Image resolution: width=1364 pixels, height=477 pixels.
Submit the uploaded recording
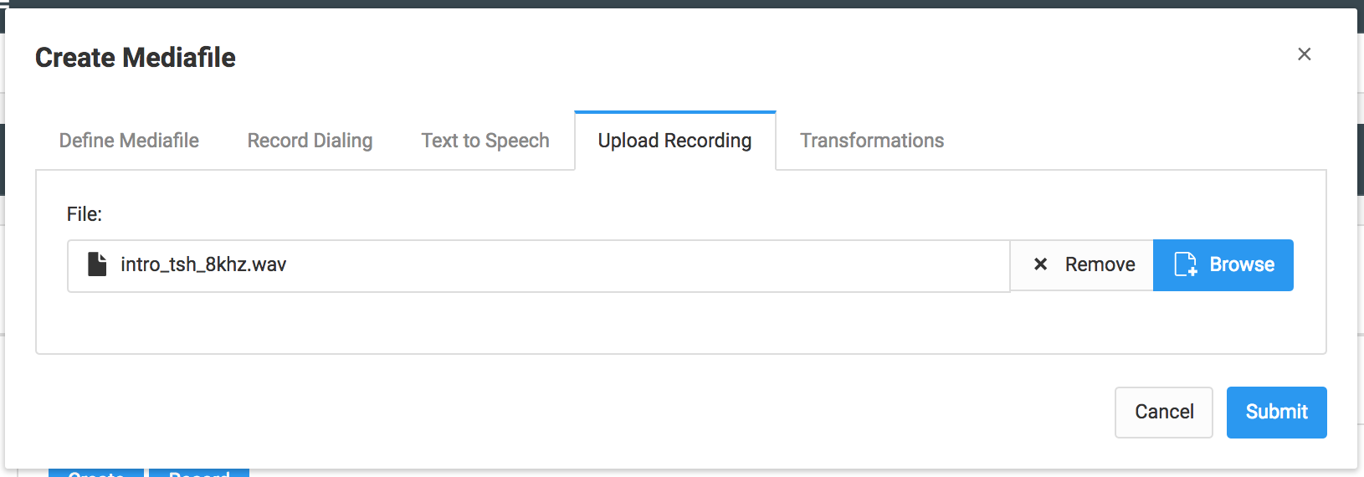point(1277,412)
